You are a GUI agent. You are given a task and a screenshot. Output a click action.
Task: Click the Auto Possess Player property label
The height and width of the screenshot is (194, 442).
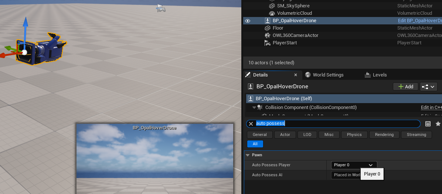pyautogui.click(x=271, y=165)
